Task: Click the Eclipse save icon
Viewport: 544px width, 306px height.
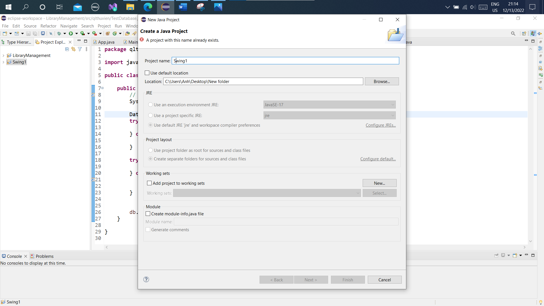Action: click(28, 34)
